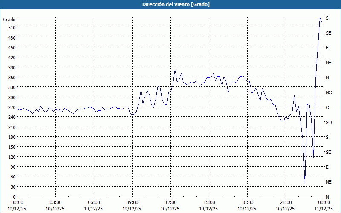Click the SO compass label on right axis
This screenshot has width=341, height=213.
329,122
